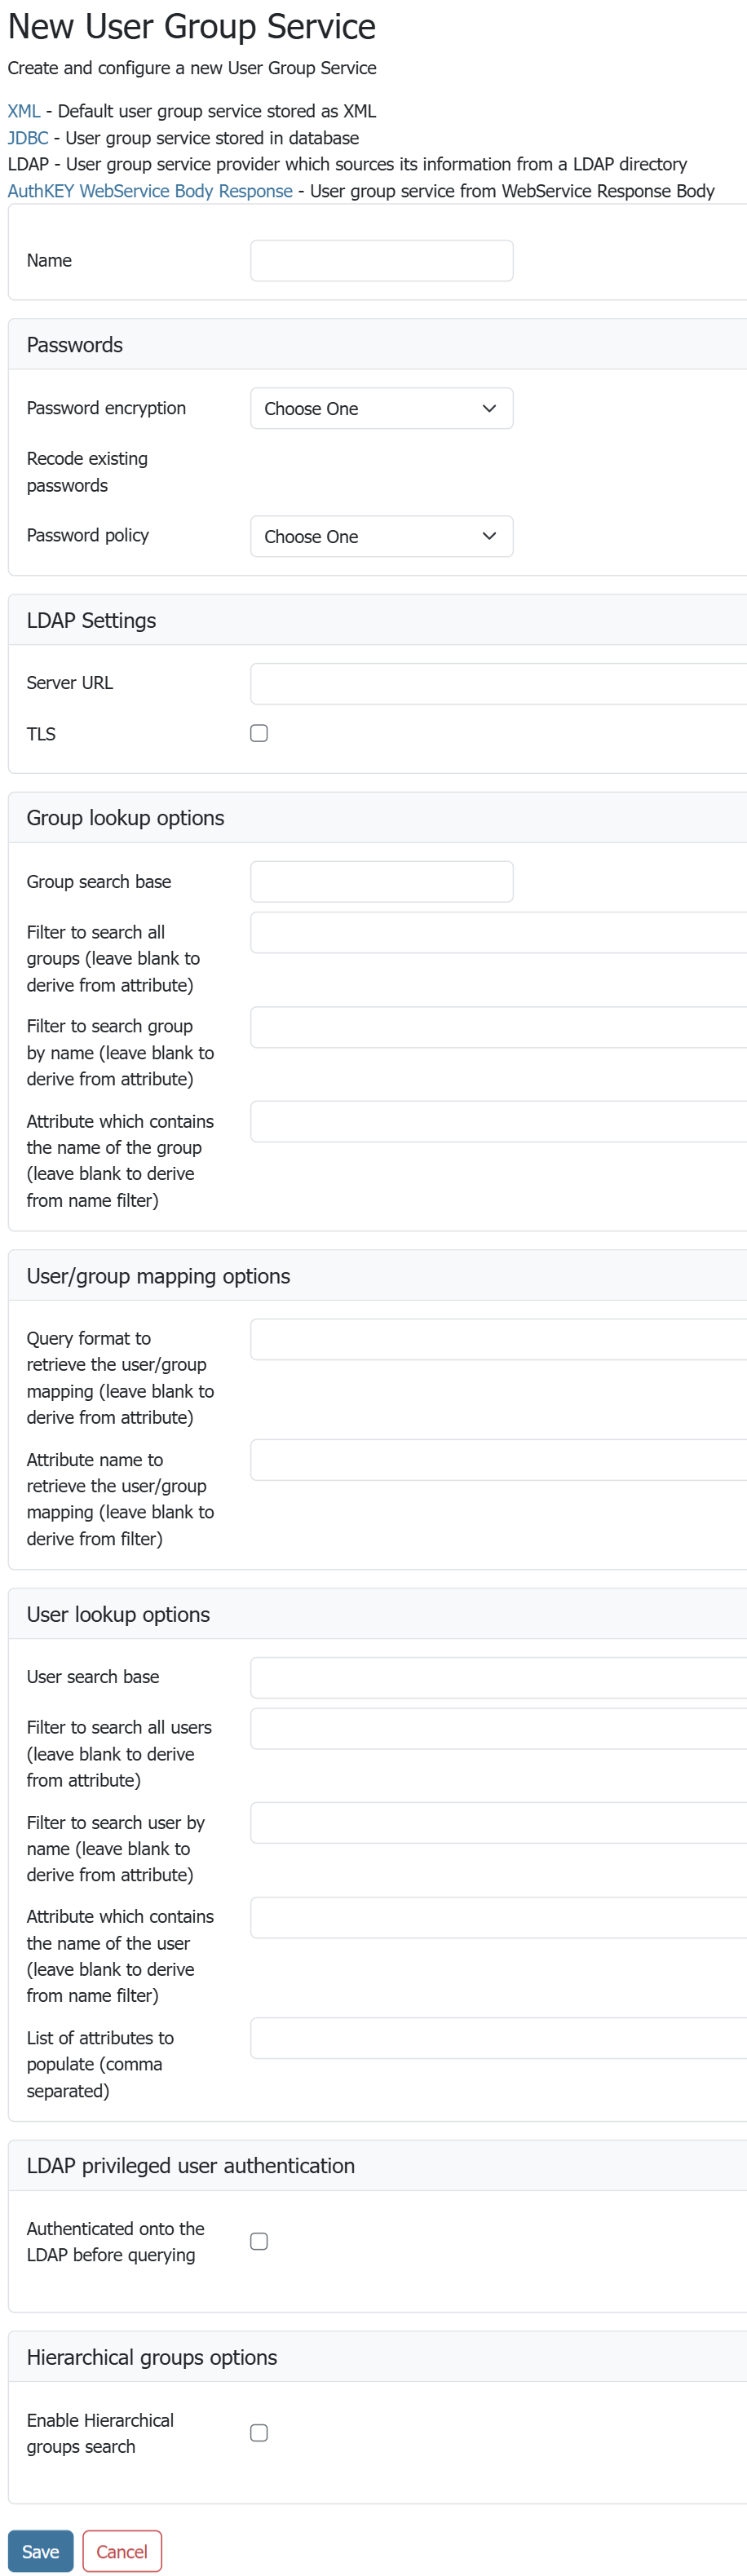Screen dimensions: 747x2576
Task: Click the User search base field
Action: point(498,1678)
